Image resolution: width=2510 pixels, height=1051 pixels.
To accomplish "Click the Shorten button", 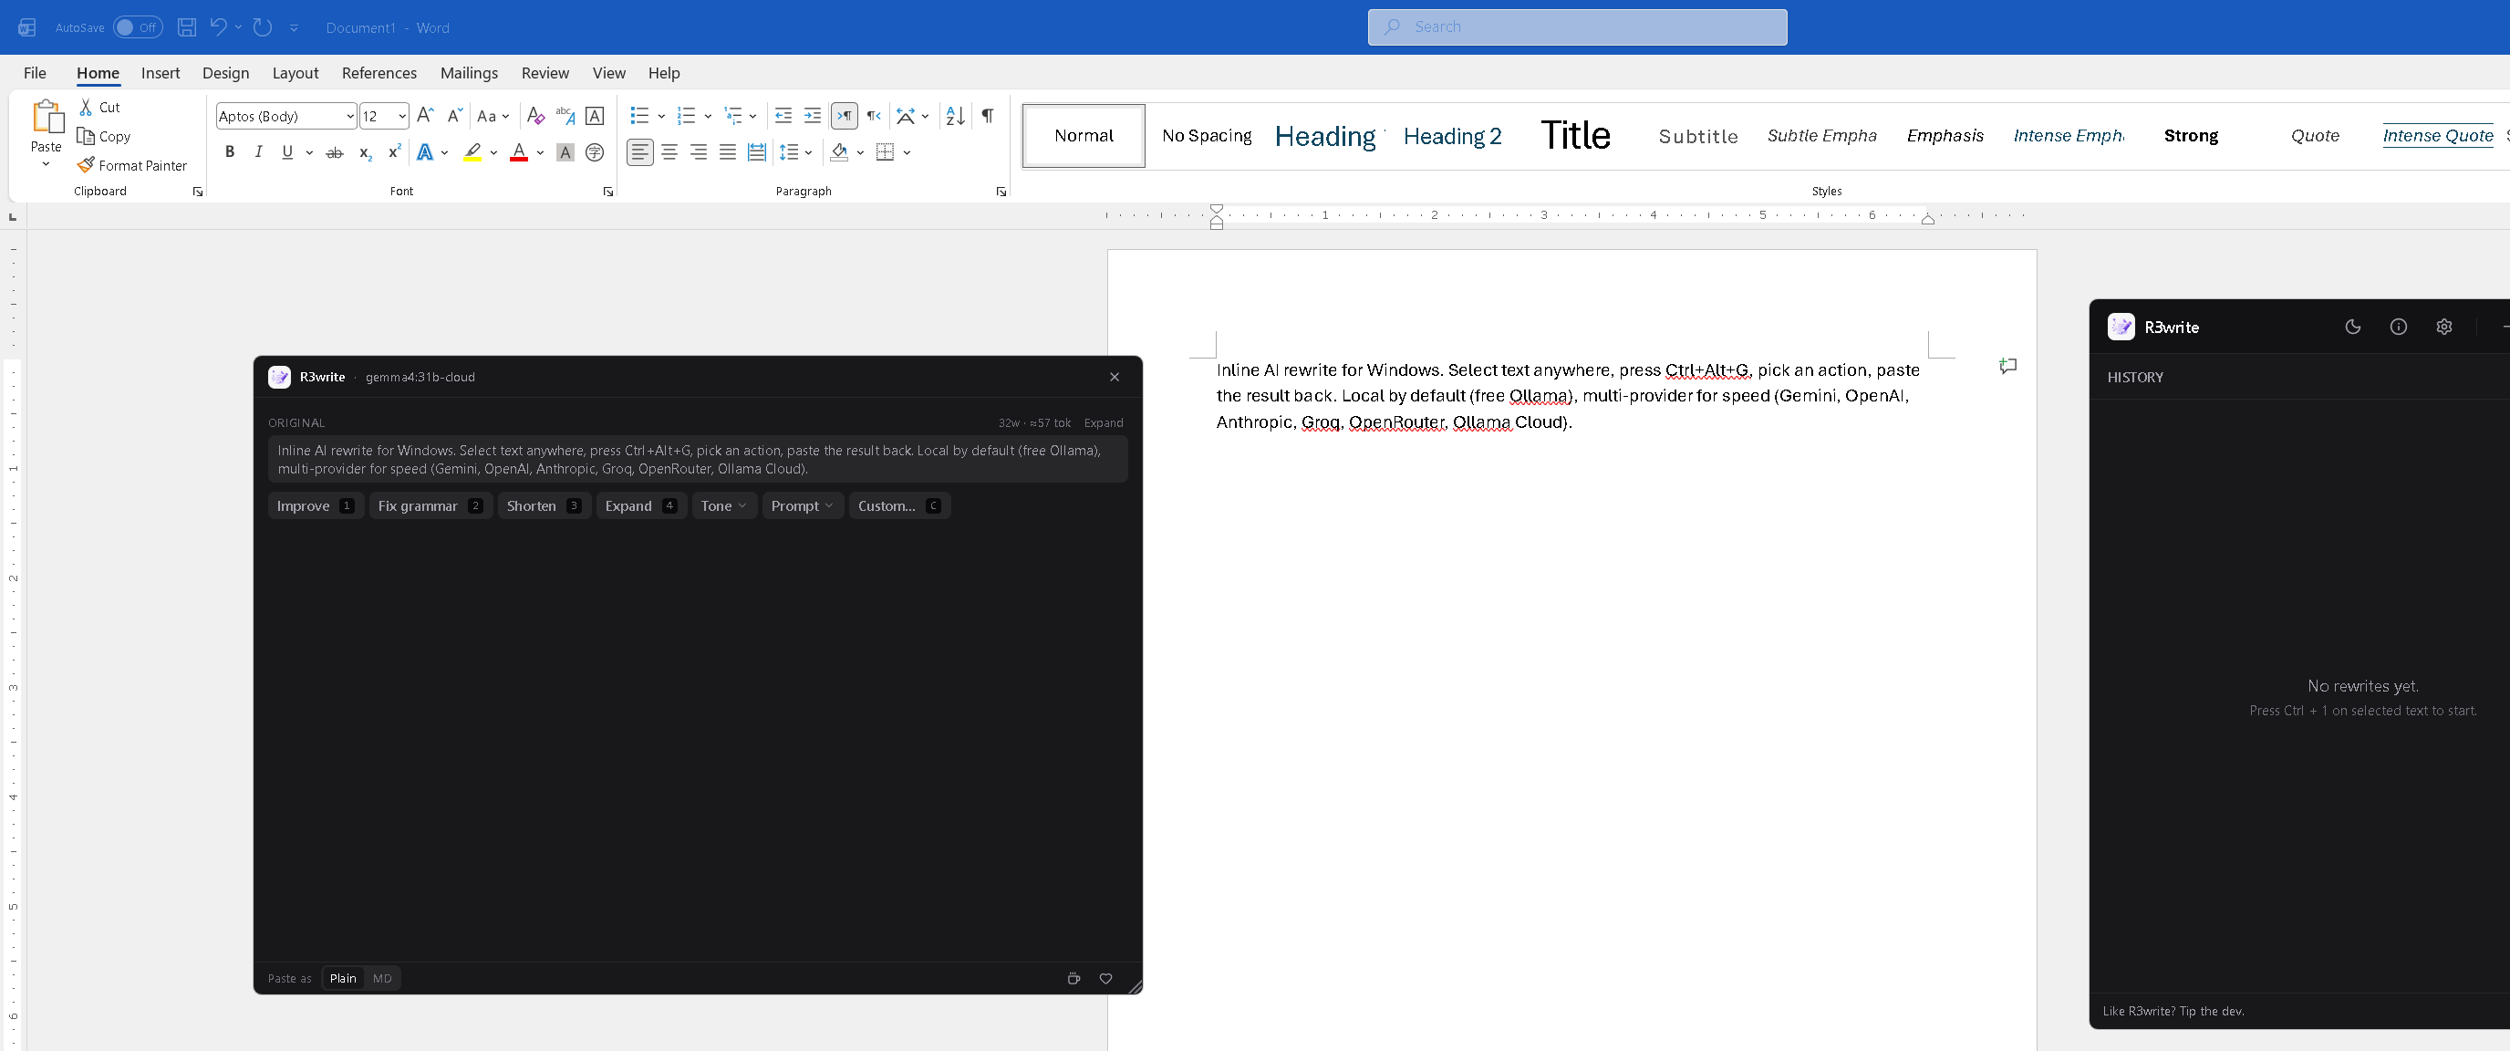I will point(545,506).
